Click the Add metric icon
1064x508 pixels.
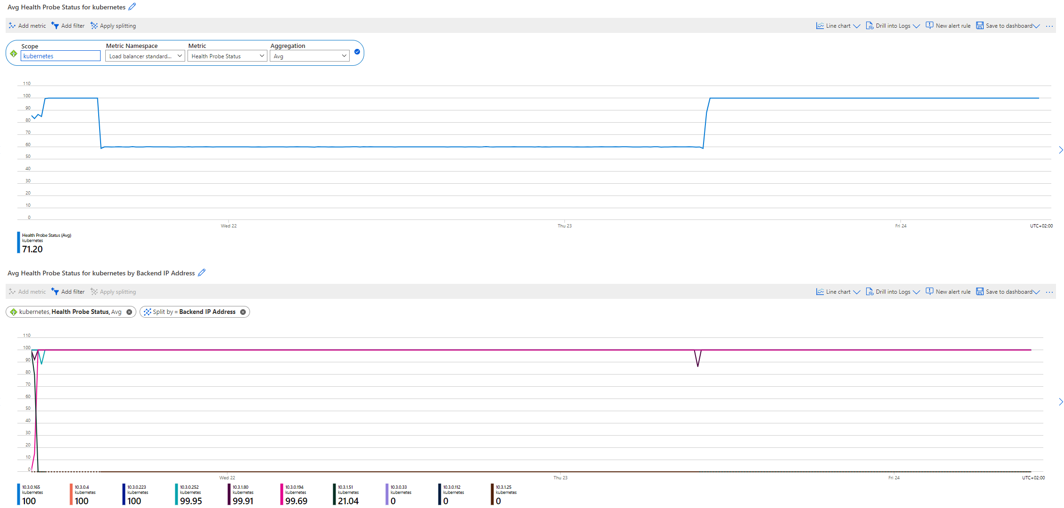point(13,25)
